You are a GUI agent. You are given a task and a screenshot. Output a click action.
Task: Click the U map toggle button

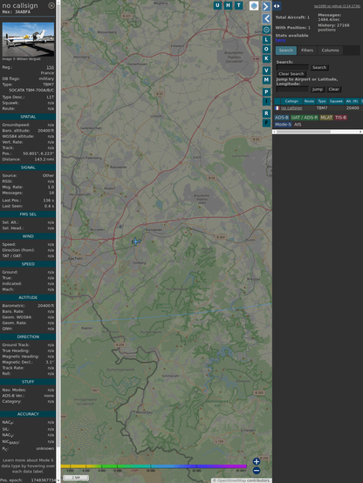(218, 5)
